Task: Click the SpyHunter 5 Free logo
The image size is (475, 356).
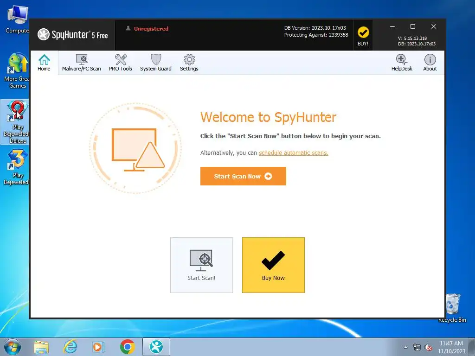Action: pos(73,34)
